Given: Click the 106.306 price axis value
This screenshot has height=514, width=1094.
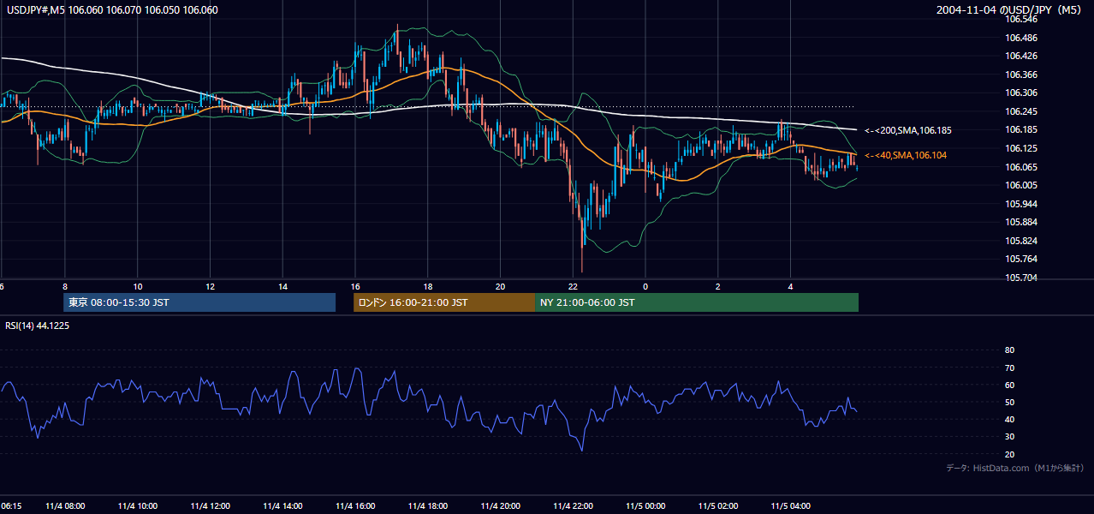Looking at the screenshot, I should (1022, 93).
